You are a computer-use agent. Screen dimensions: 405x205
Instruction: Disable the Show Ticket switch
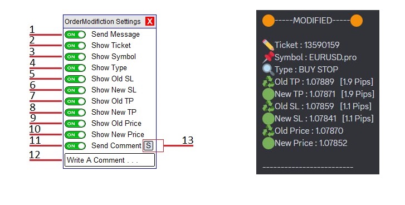click(x=75, y=46)
